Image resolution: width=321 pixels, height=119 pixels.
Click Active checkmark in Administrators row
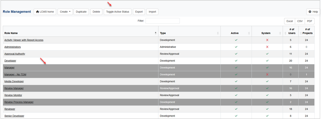[x=236, y=47]
